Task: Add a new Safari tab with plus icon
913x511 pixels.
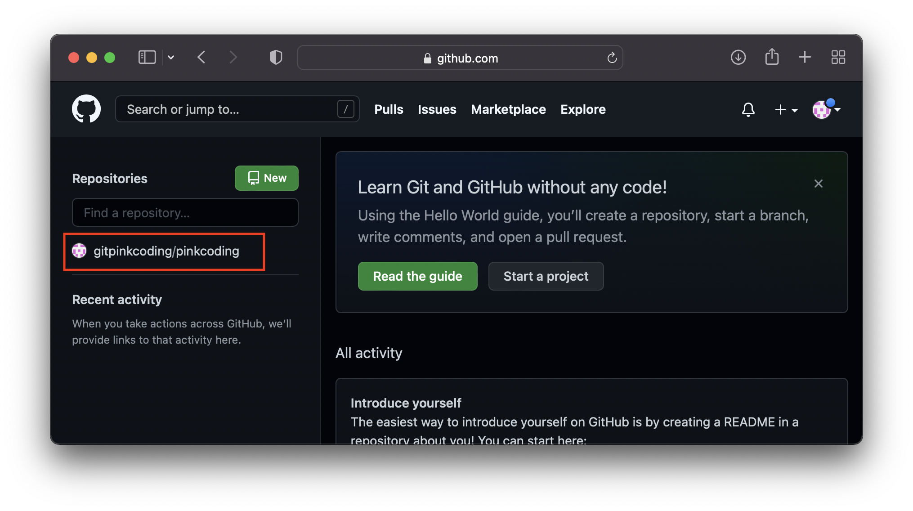Action: coord(805,57)
